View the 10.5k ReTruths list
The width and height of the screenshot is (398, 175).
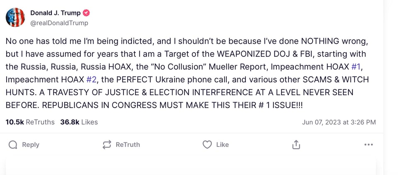click(30, 122)
